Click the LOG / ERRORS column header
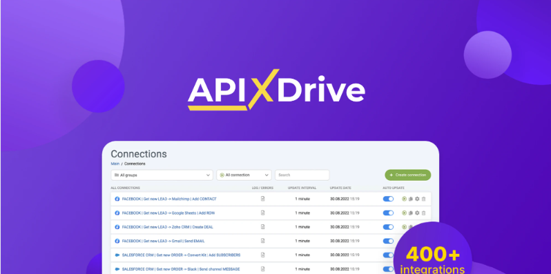 tap(262, 188)
